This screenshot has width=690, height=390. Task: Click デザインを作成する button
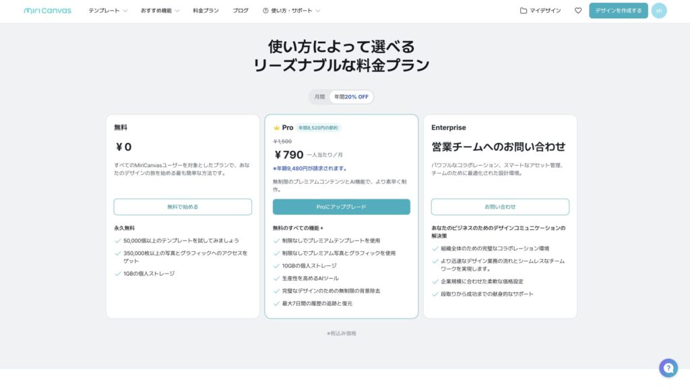[619, 11]
